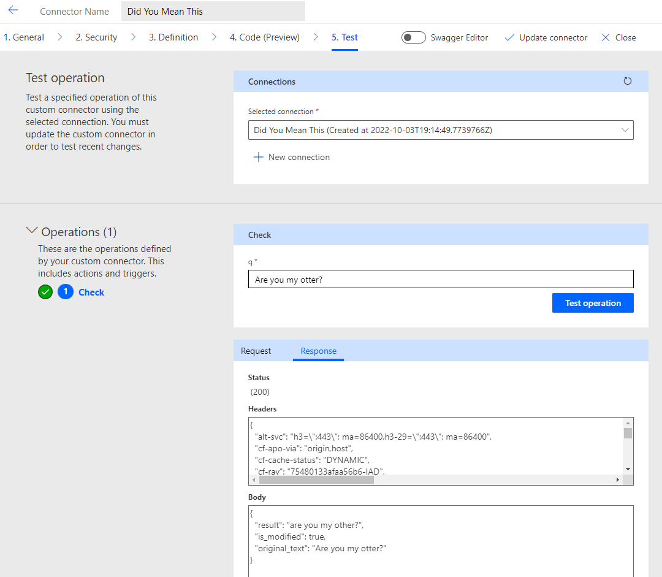This screenshot has height=577, width=662.
Task: Select the 5. Test step
Action: click(344, 37)
